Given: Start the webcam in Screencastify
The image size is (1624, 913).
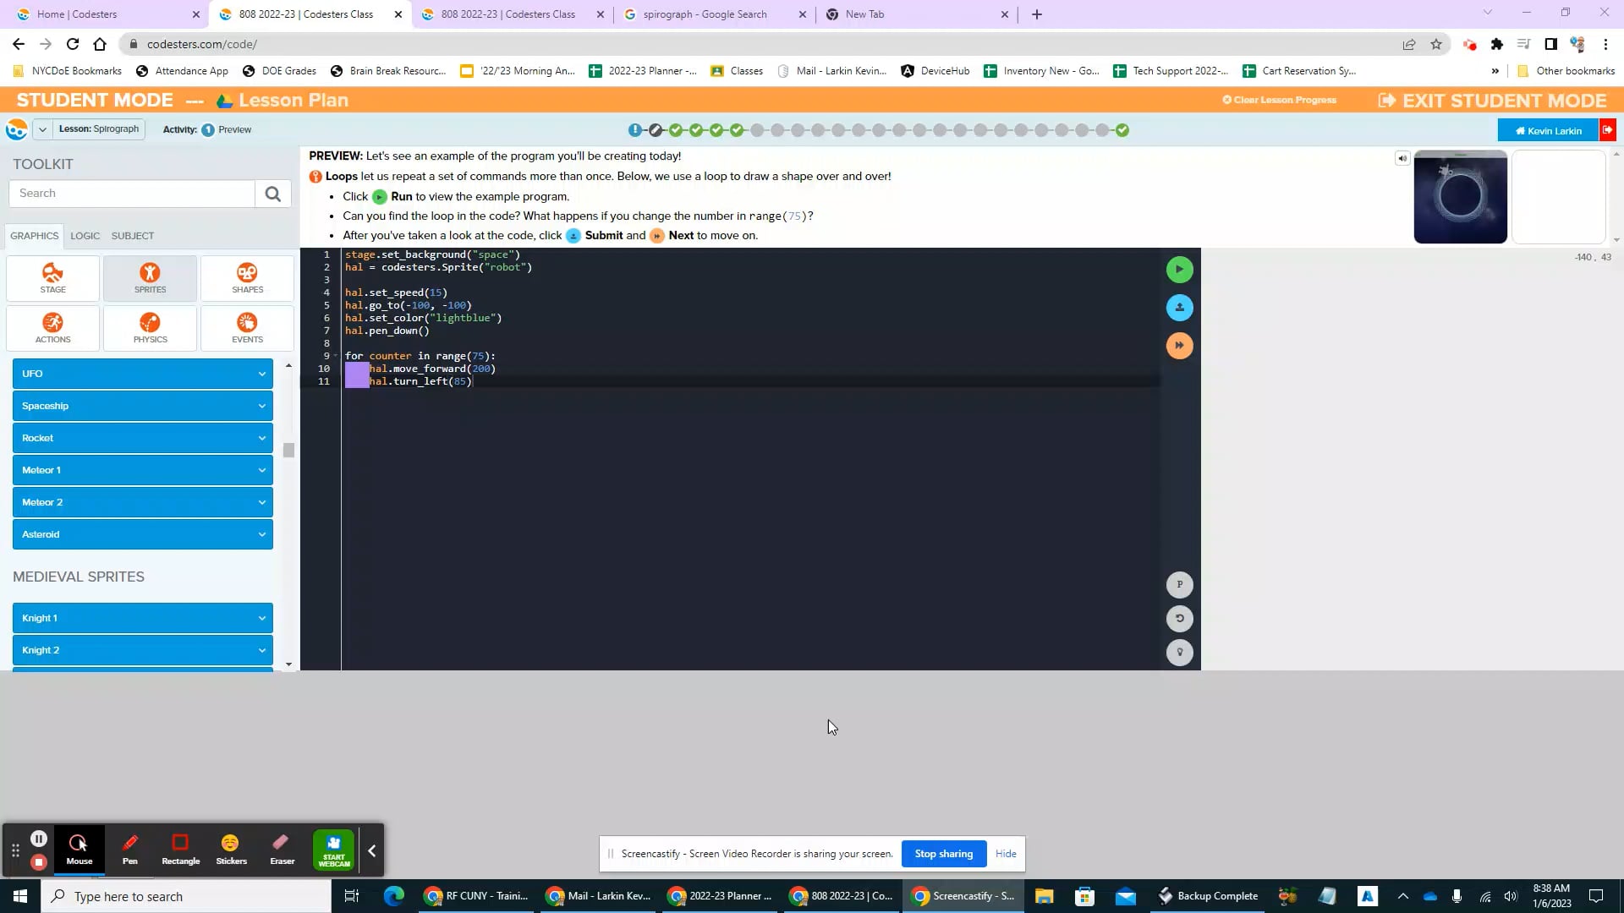Looking at the screenshot, I should [x=334, y=850].
